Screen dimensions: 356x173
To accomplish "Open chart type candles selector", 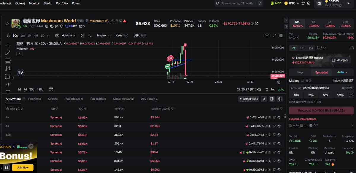I will pyautogui.click(x=82, y=35).
